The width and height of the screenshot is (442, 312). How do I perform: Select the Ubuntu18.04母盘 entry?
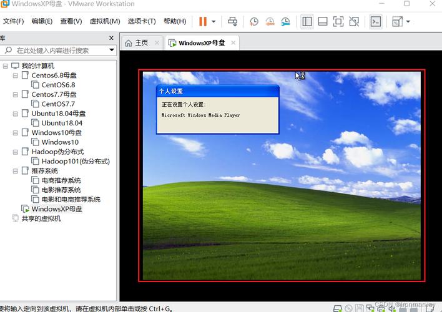58,114
